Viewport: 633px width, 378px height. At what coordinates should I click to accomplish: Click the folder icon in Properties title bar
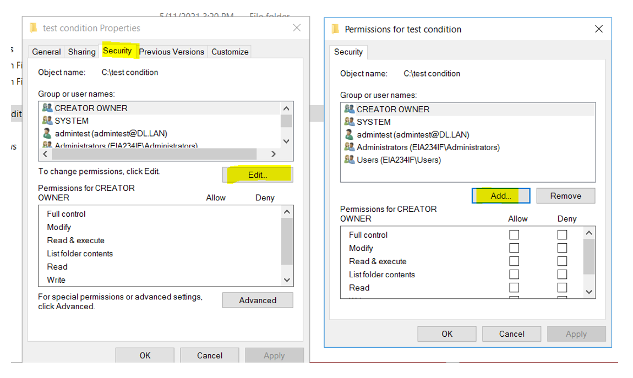33,28
